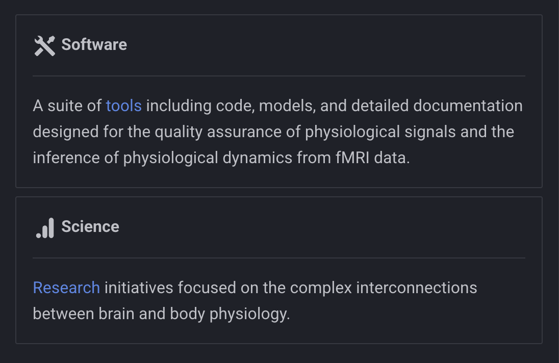
Task: Open the blue "tools" link
Action: (x=123, y=106)
